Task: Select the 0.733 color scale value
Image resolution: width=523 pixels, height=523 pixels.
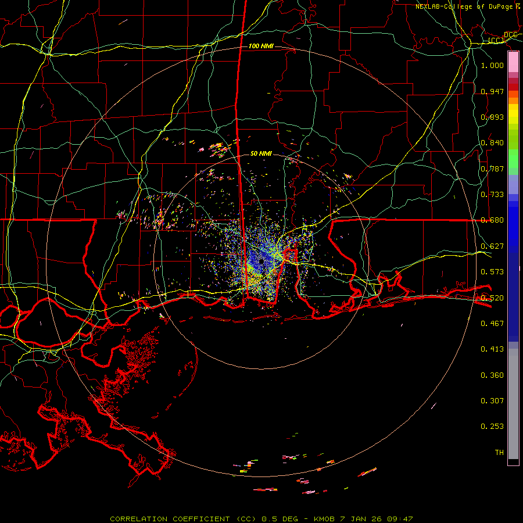Action: 492,195
